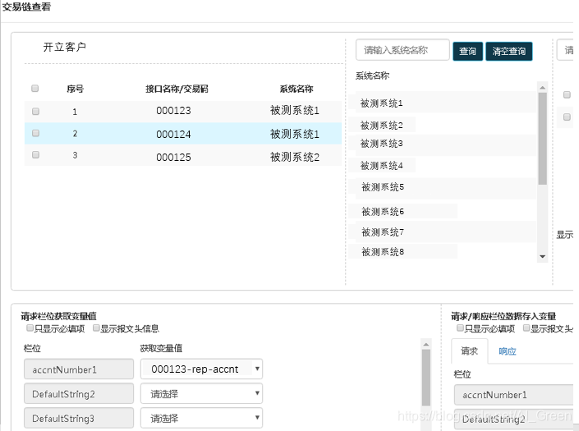Image resolution: width=579 pixels, height=431 pixels.
Task: Click the request fields panel scrollbar thumb
Action: tap(425, 377)
